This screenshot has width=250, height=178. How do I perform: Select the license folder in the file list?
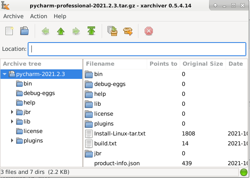coord(166,114)
